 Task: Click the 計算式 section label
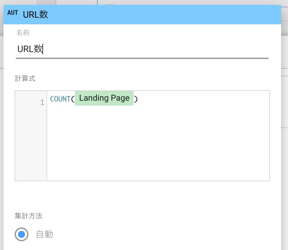(x=25, y=78)
